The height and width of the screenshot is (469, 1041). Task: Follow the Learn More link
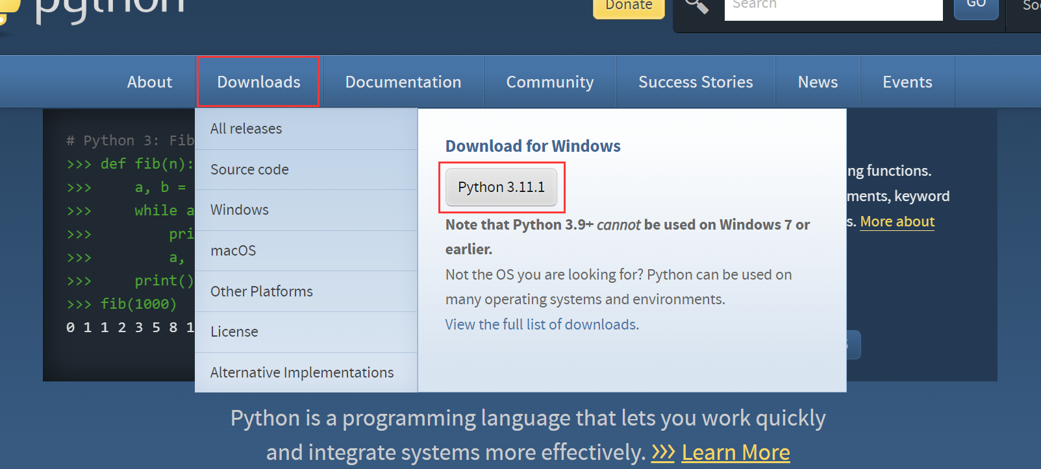(736, 452)
